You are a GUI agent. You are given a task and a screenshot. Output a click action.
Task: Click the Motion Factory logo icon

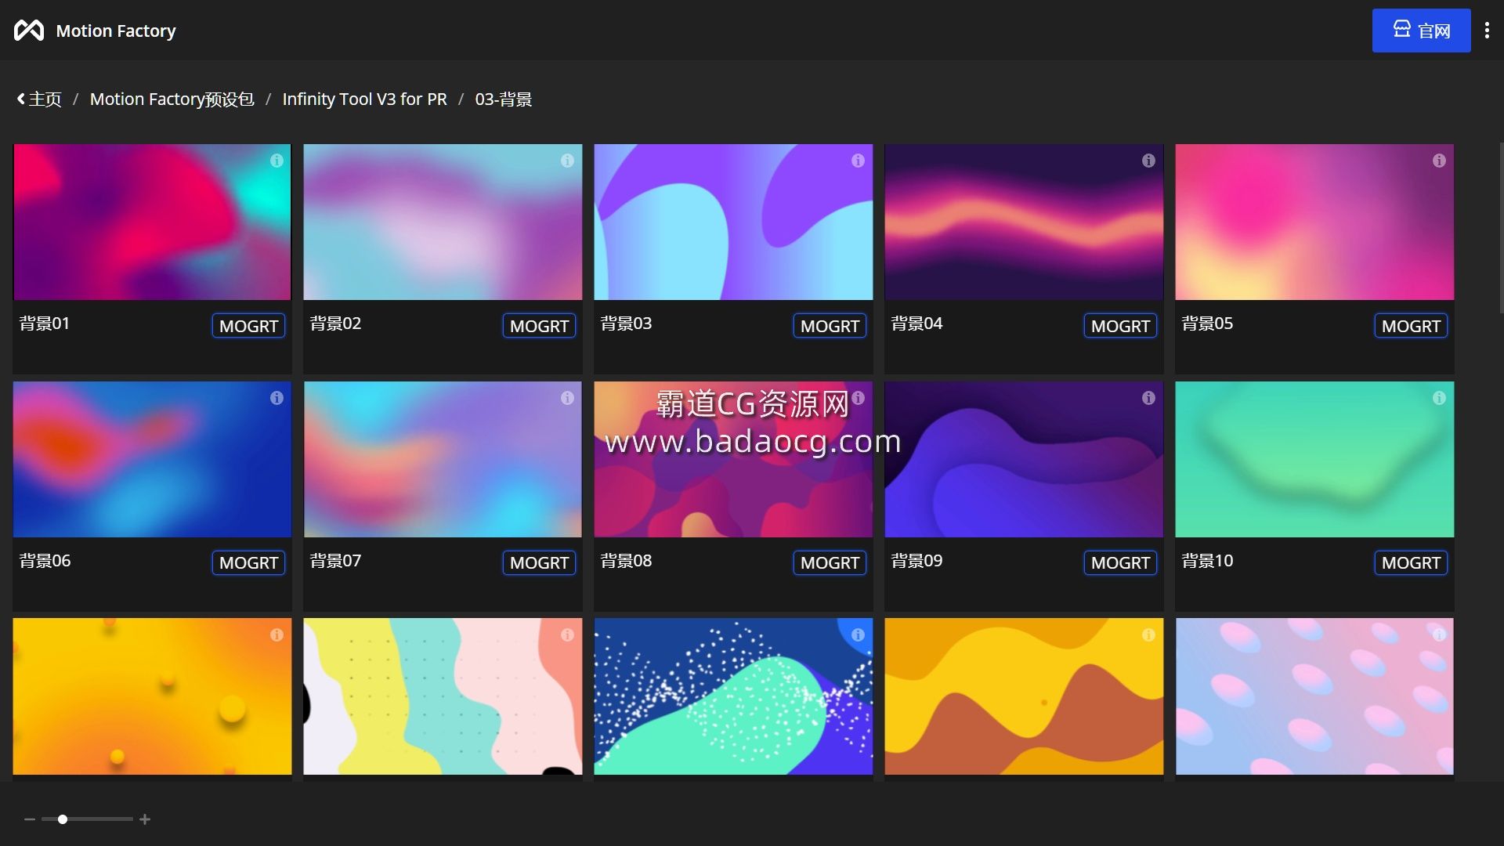tap(29, 31)
